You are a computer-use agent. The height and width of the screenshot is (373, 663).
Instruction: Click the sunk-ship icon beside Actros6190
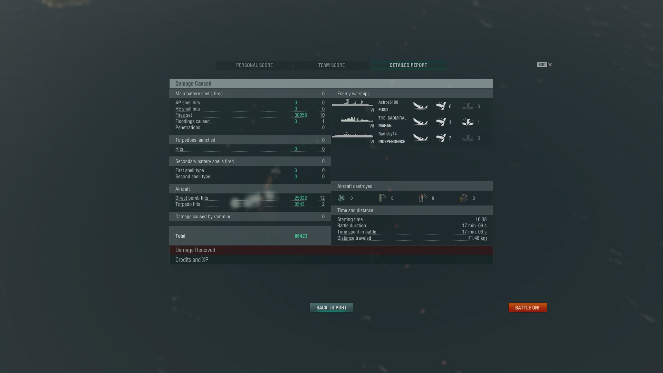click(x=421, y=106)
